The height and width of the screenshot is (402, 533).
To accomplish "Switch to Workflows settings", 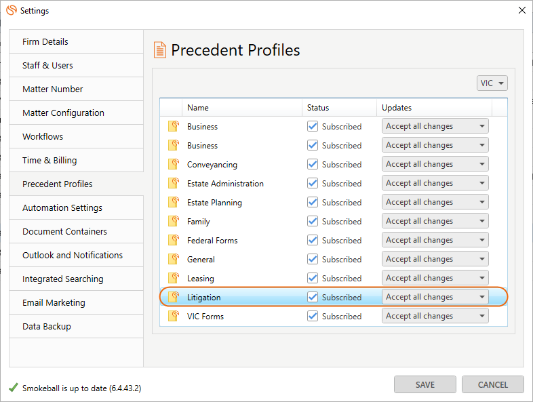I will click(76, 137).
